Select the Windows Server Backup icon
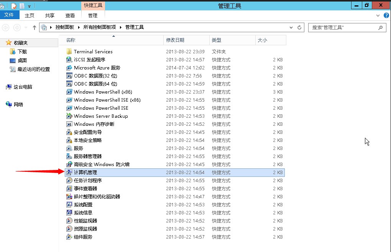The image size is (391, 252). [69, 116]
